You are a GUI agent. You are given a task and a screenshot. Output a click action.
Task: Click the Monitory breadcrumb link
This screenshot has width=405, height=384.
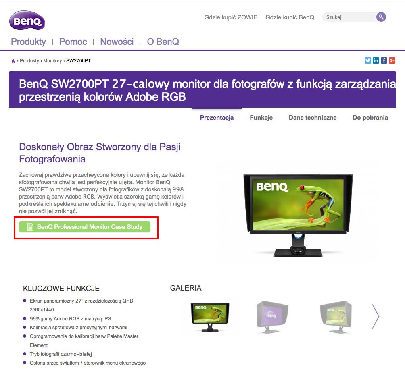52,61
